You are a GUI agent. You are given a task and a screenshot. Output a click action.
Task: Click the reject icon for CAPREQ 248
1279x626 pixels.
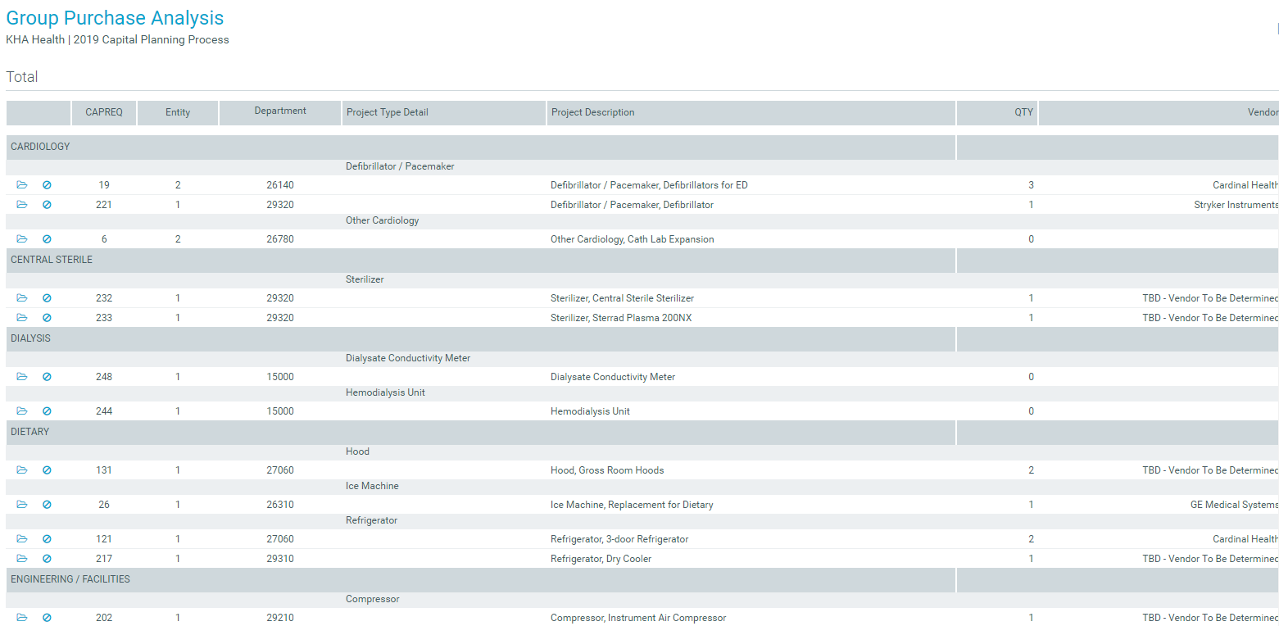[47, 377]
